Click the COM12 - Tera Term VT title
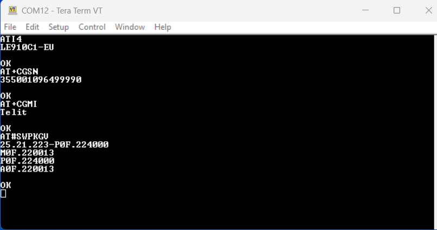This screenshot has width=437, height=230. [x=62, y=11]
